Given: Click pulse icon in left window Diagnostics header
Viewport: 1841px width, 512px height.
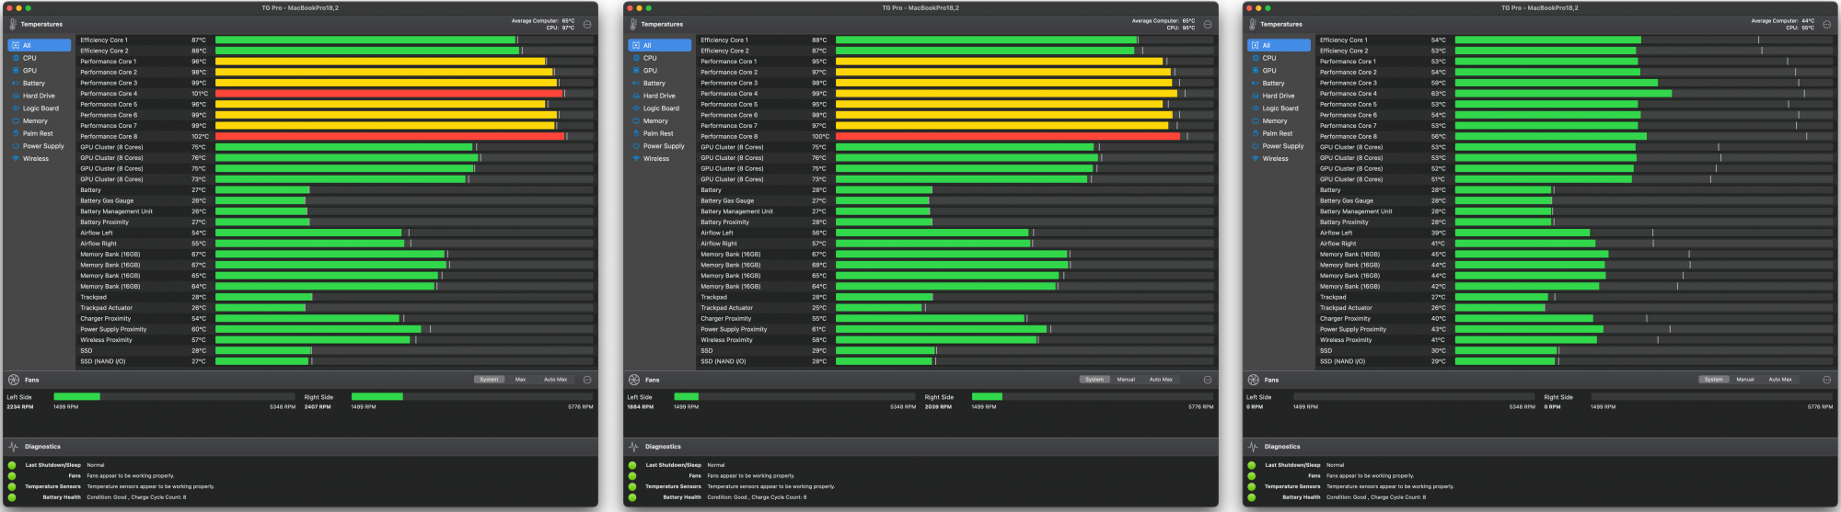Looking at the screenshot, I should pyautogui.click(x=14, y=447).
